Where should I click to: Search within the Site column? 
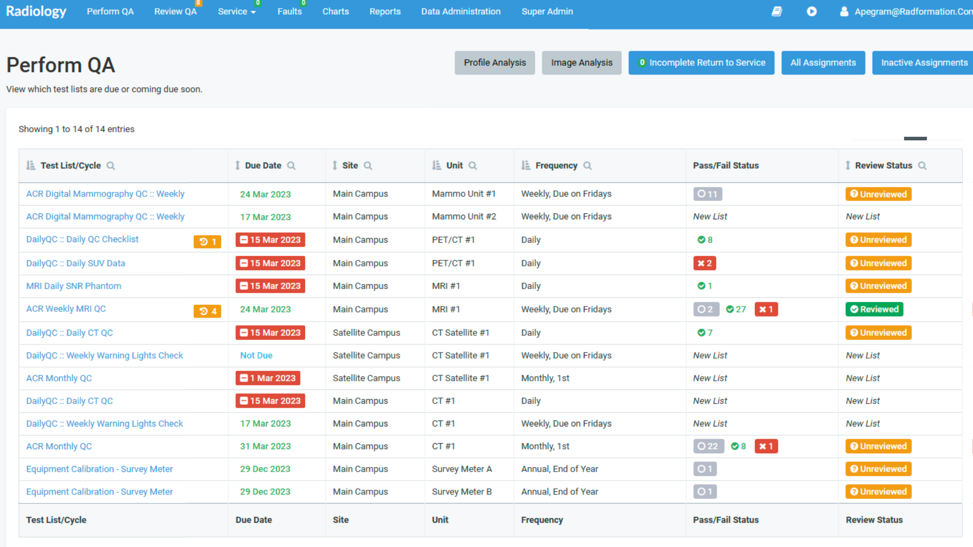pyautogui.click(x=368, y=166)
